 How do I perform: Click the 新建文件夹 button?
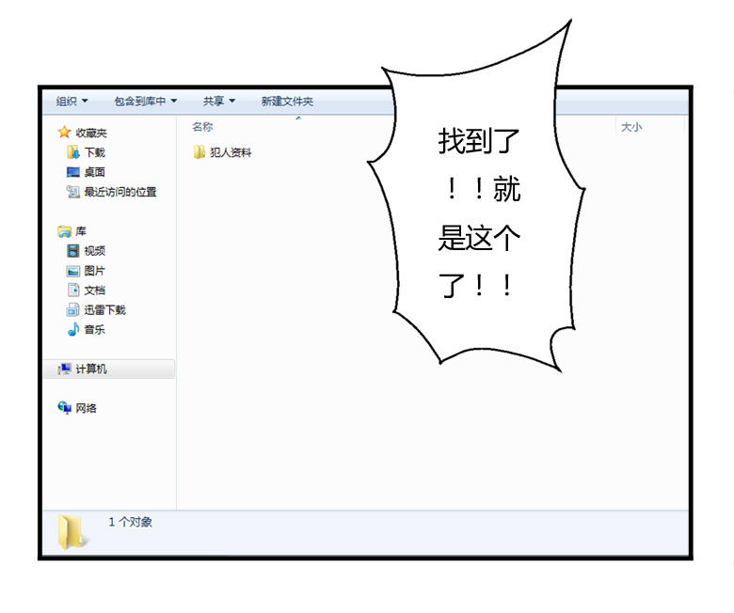(x=287, y=101)
